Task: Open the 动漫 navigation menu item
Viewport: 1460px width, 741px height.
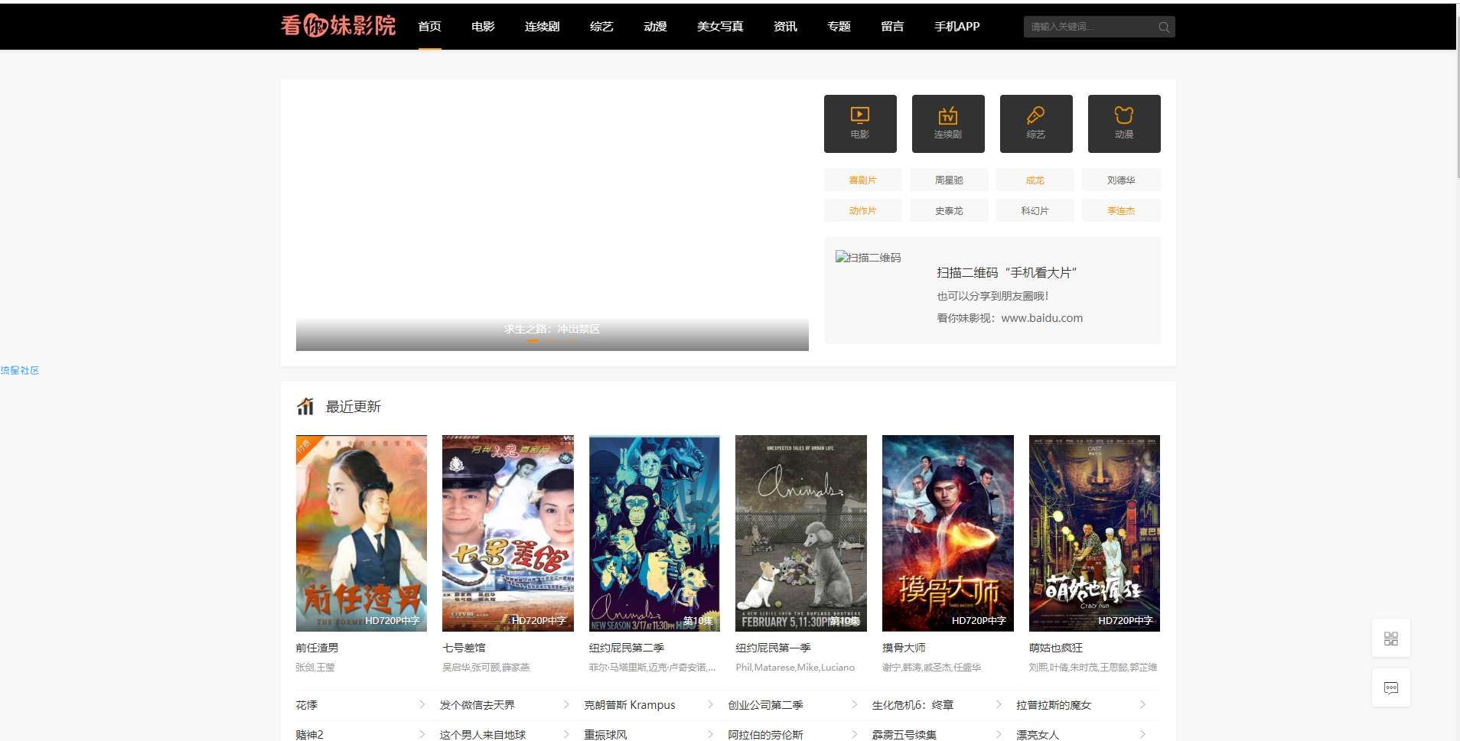Action: coord(655,27)
